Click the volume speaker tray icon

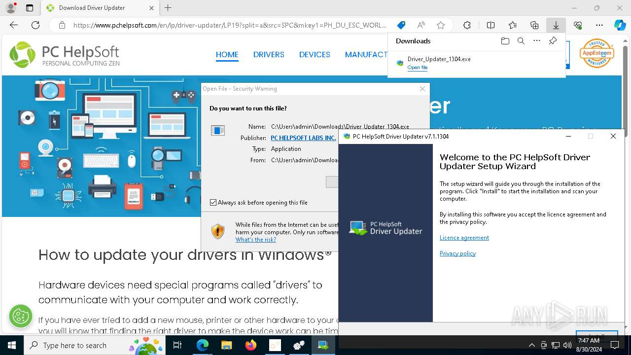(x=567, y=345)
